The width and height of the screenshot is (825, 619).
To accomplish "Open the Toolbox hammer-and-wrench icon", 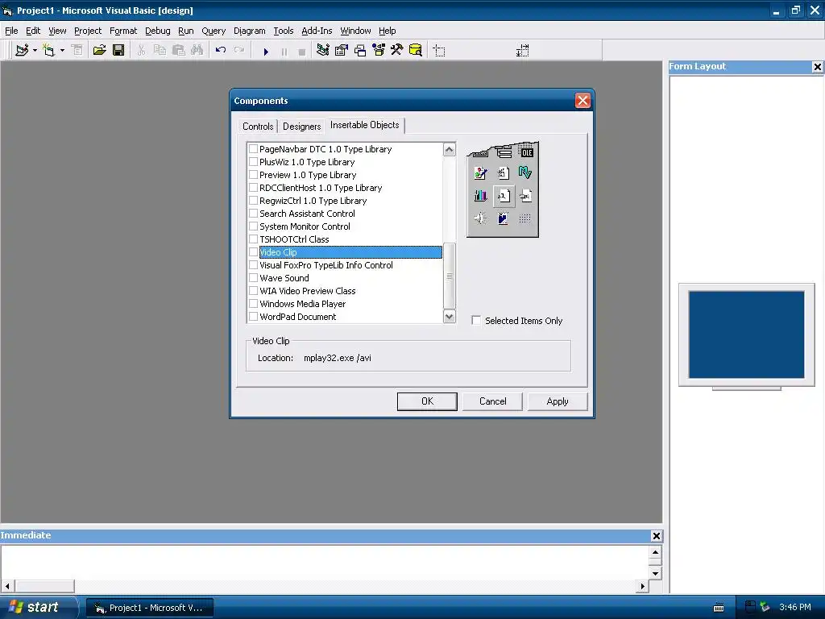I will tap(396, 51).
